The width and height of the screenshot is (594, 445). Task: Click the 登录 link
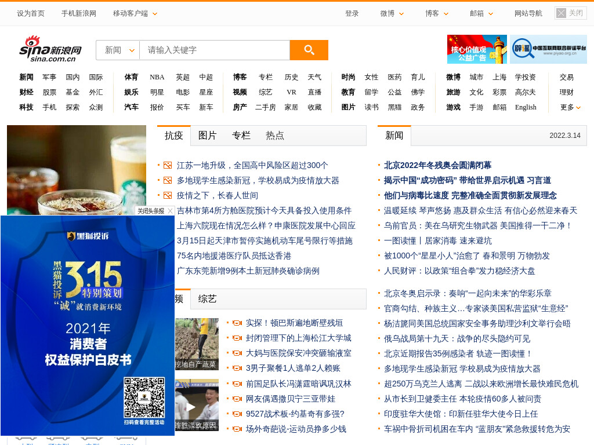tap(352, 14)
